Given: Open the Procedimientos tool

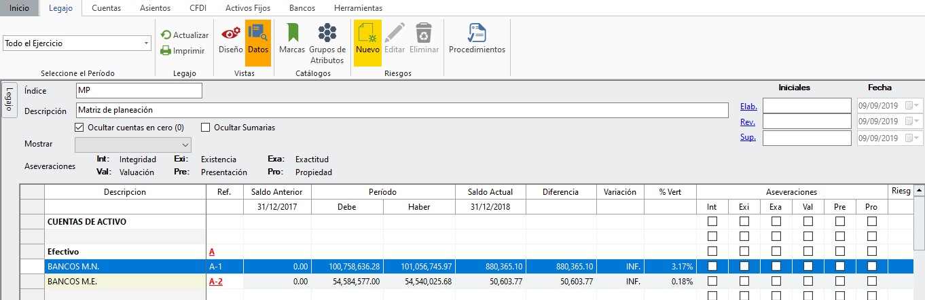Looking at the screenshot, I should pyautogui.click(x=477, y=39).
